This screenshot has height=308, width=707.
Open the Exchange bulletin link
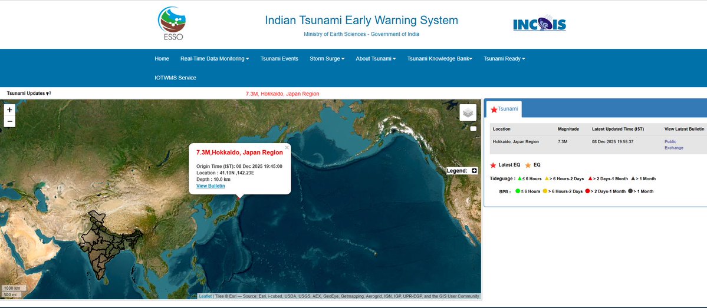tap(673, 148)
